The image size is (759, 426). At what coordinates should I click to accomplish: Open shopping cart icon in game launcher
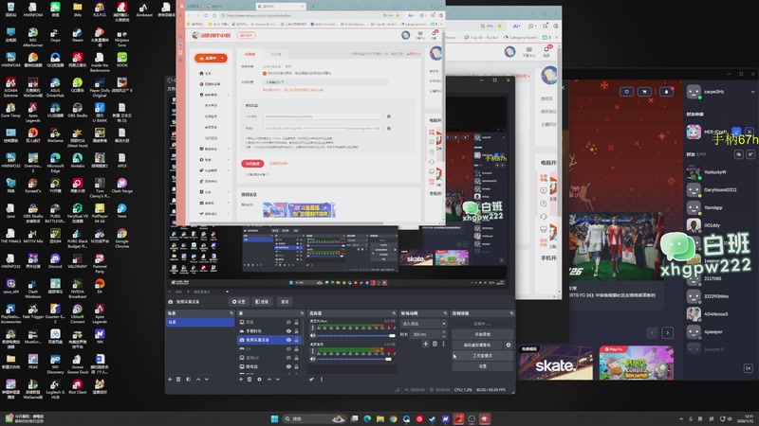click(x=645, y=91)
